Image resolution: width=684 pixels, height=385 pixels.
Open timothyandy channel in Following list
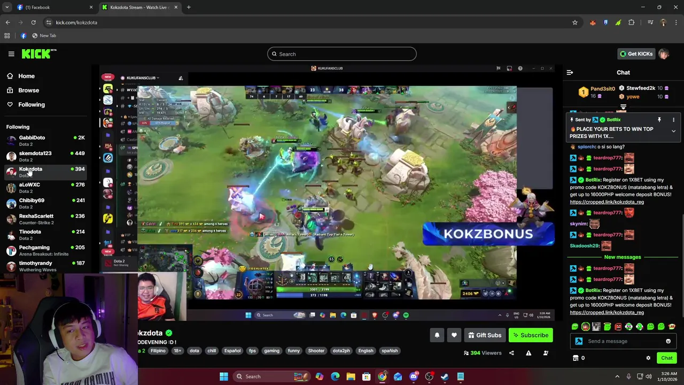pos(45,266)
